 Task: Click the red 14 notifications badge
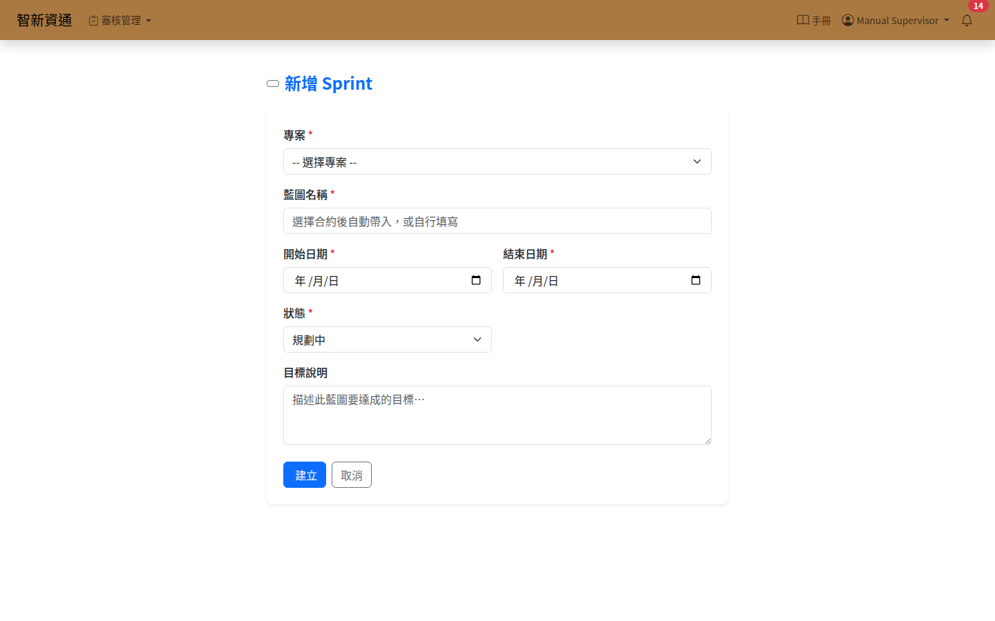tap(978, 6)
